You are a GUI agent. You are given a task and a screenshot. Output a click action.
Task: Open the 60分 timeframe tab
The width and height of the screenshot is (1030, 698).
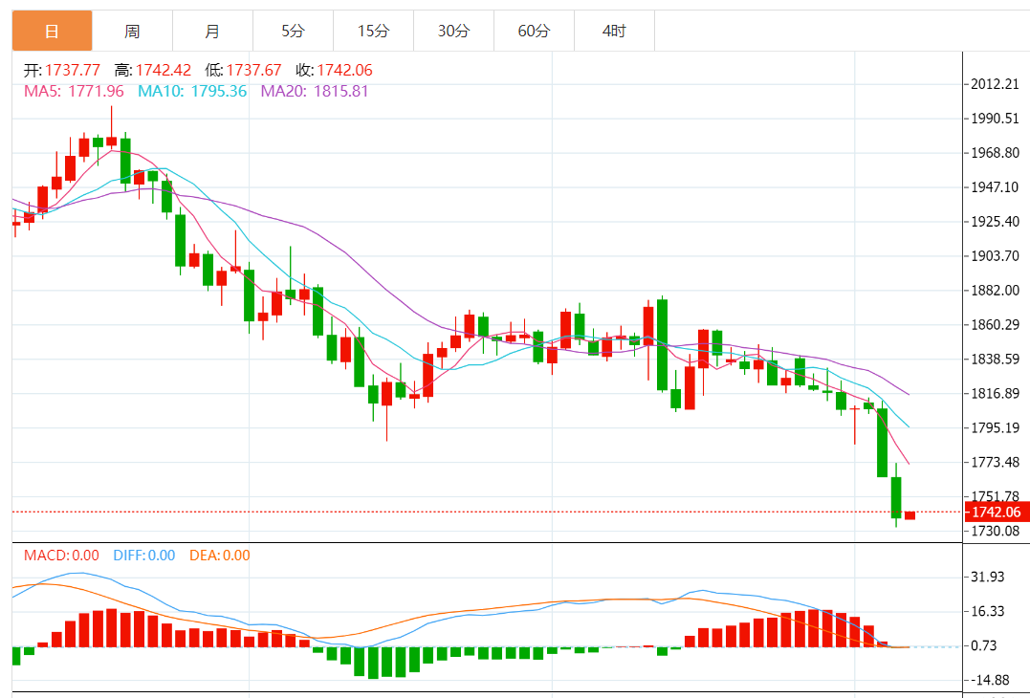pyautogui.click(x=534, y=31)
